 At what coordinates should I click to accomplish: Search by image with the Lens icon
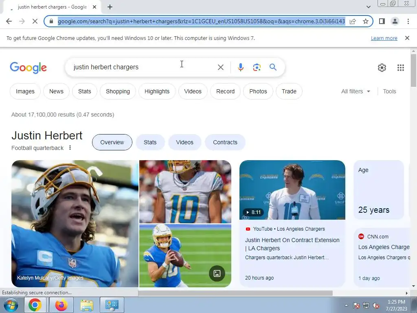coord(257,67)
